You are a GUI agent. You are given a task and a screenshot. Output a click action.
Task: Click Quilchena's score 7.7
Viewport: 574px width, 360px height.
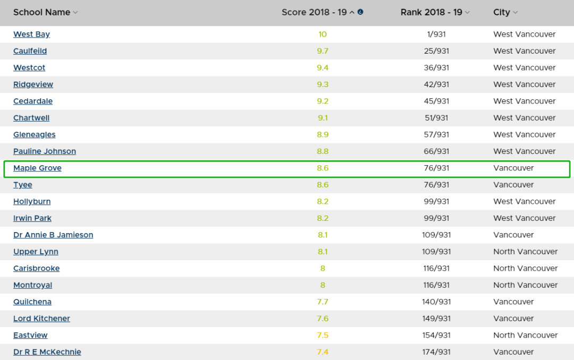pos(323,302)
